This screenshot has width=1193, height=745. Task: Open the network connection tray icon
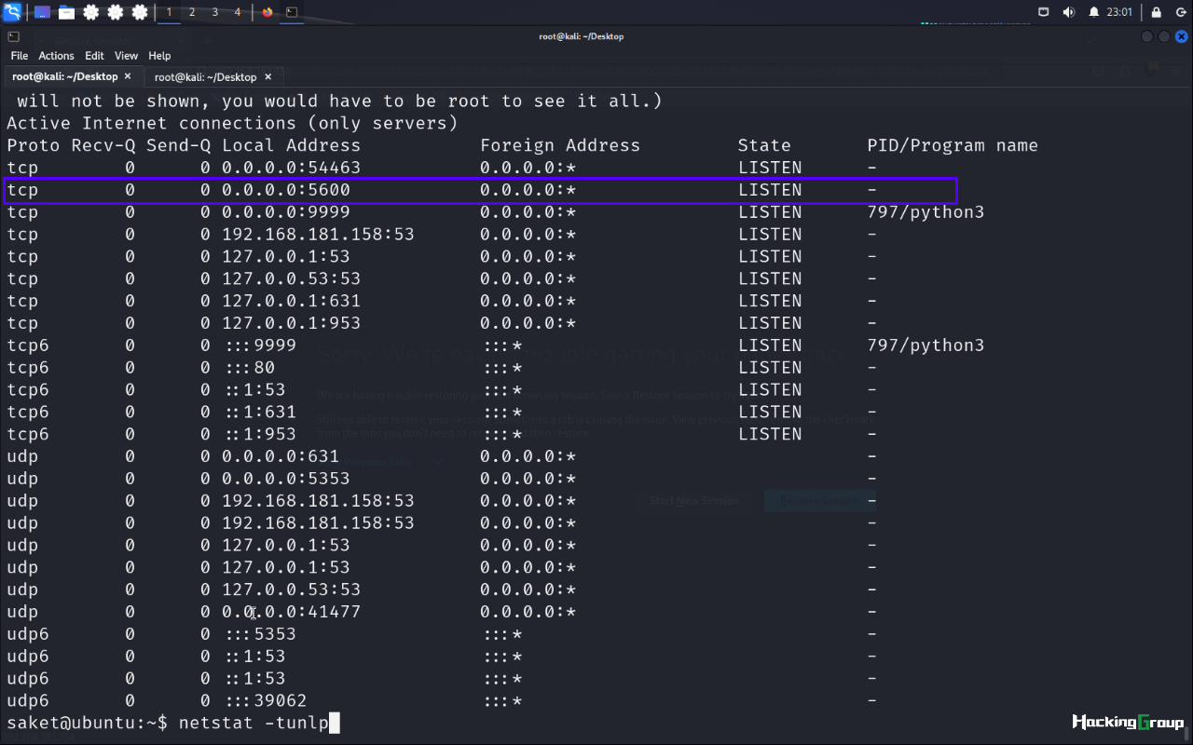[x=1044, y=12]
